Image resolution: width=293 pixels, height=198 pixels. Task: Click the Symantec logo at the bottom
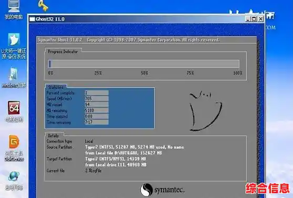pyautogui.click(x=163, y=190)
